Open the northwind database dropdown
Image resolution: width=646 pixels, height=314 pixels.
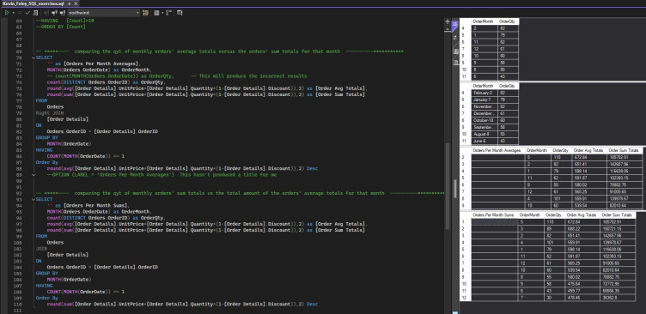click(x=104, y=13)
